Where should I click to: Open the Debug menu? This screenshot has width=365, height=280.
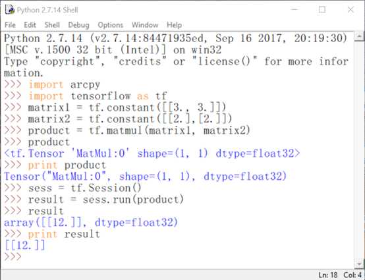click(x=78, y=25)
